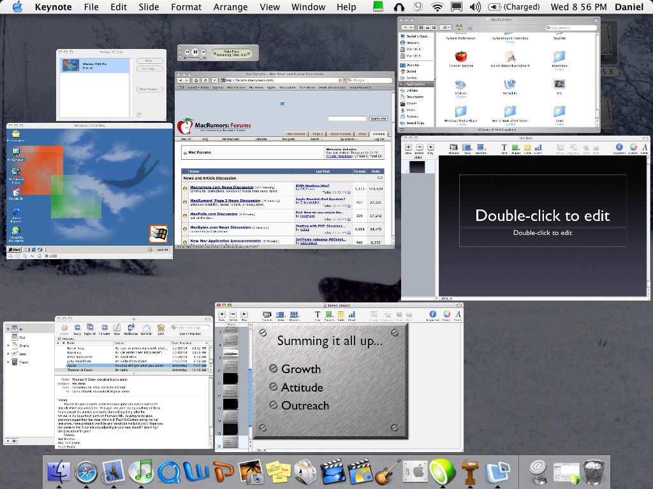Expand the Sent mailbox disclosure triangle
The width and height of the screenshot is (653, 489).
[x=8, y=353]
